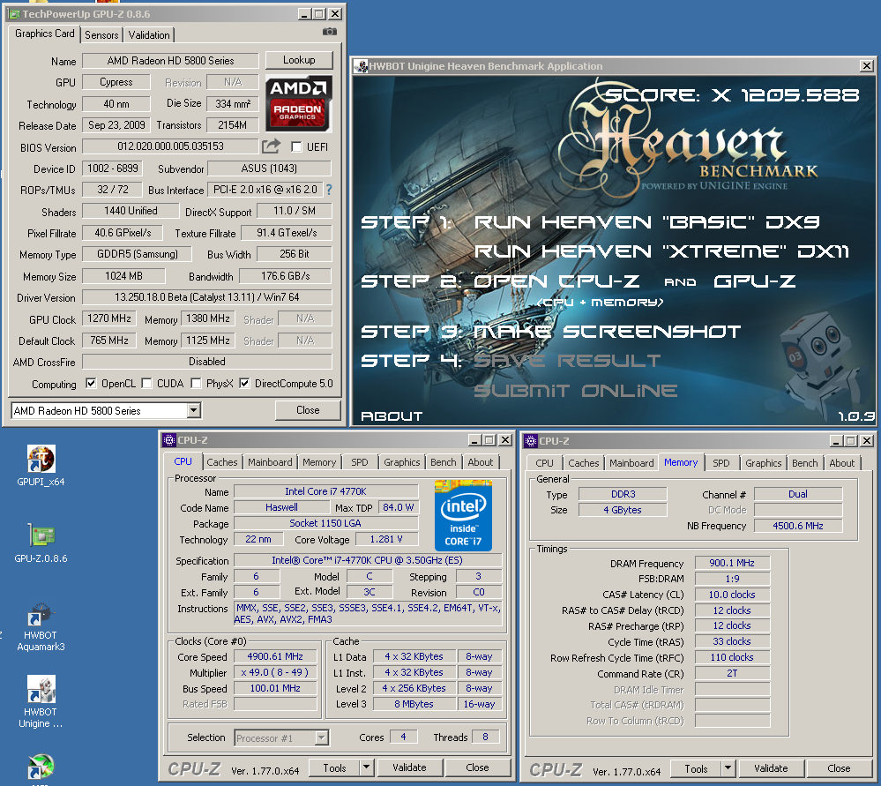Viewport: 881px width, 786px height.
Task: Click Close in right CPU-Z window
Action: pyautogui.click(x=839, y=768)
